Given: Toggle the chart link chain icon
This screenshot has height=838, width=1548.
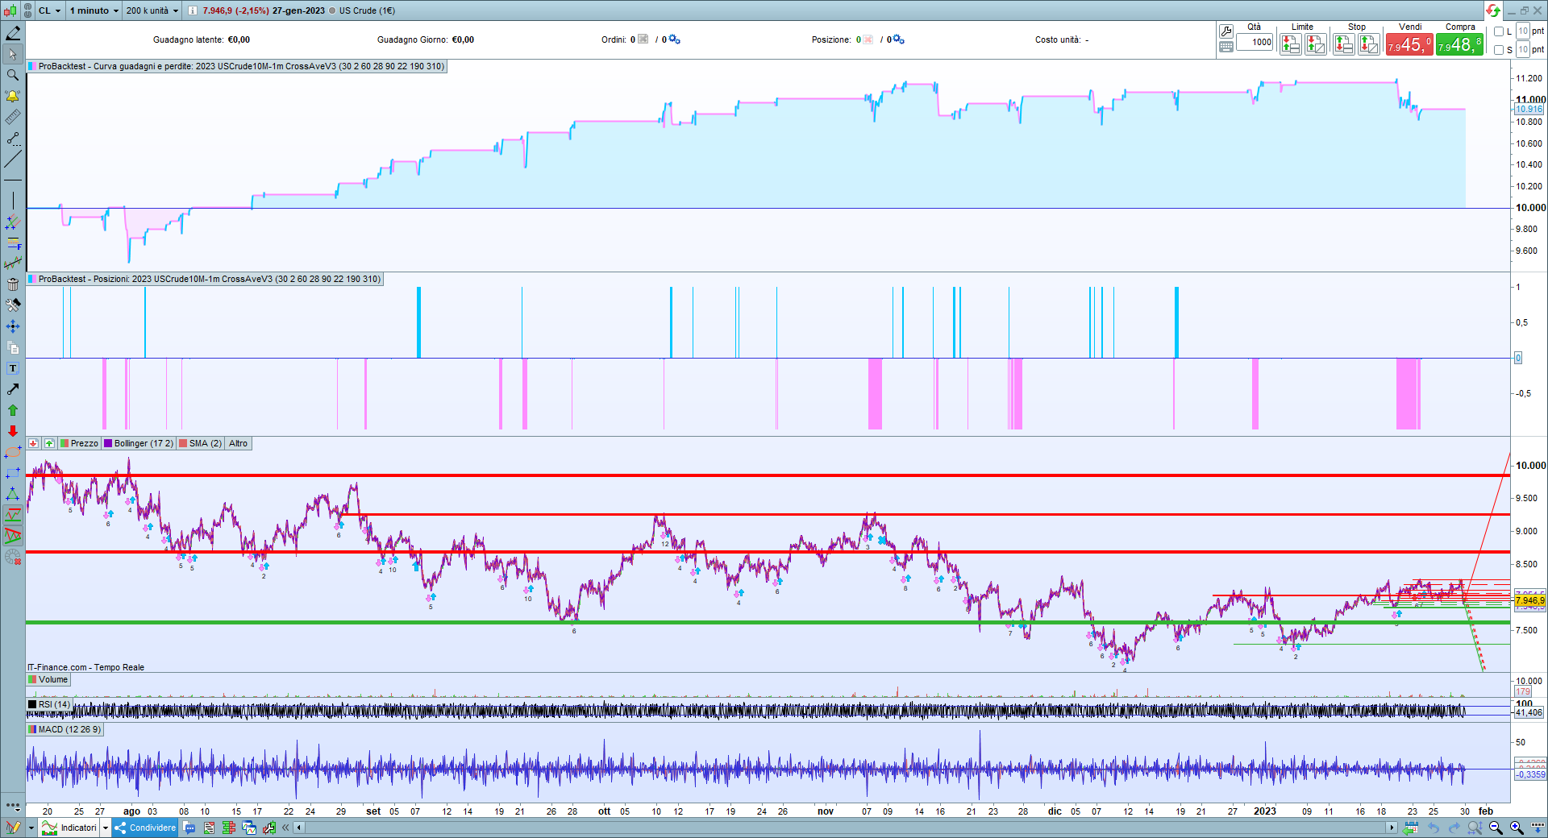Looking at the screenshot, I should pos(27,10).
